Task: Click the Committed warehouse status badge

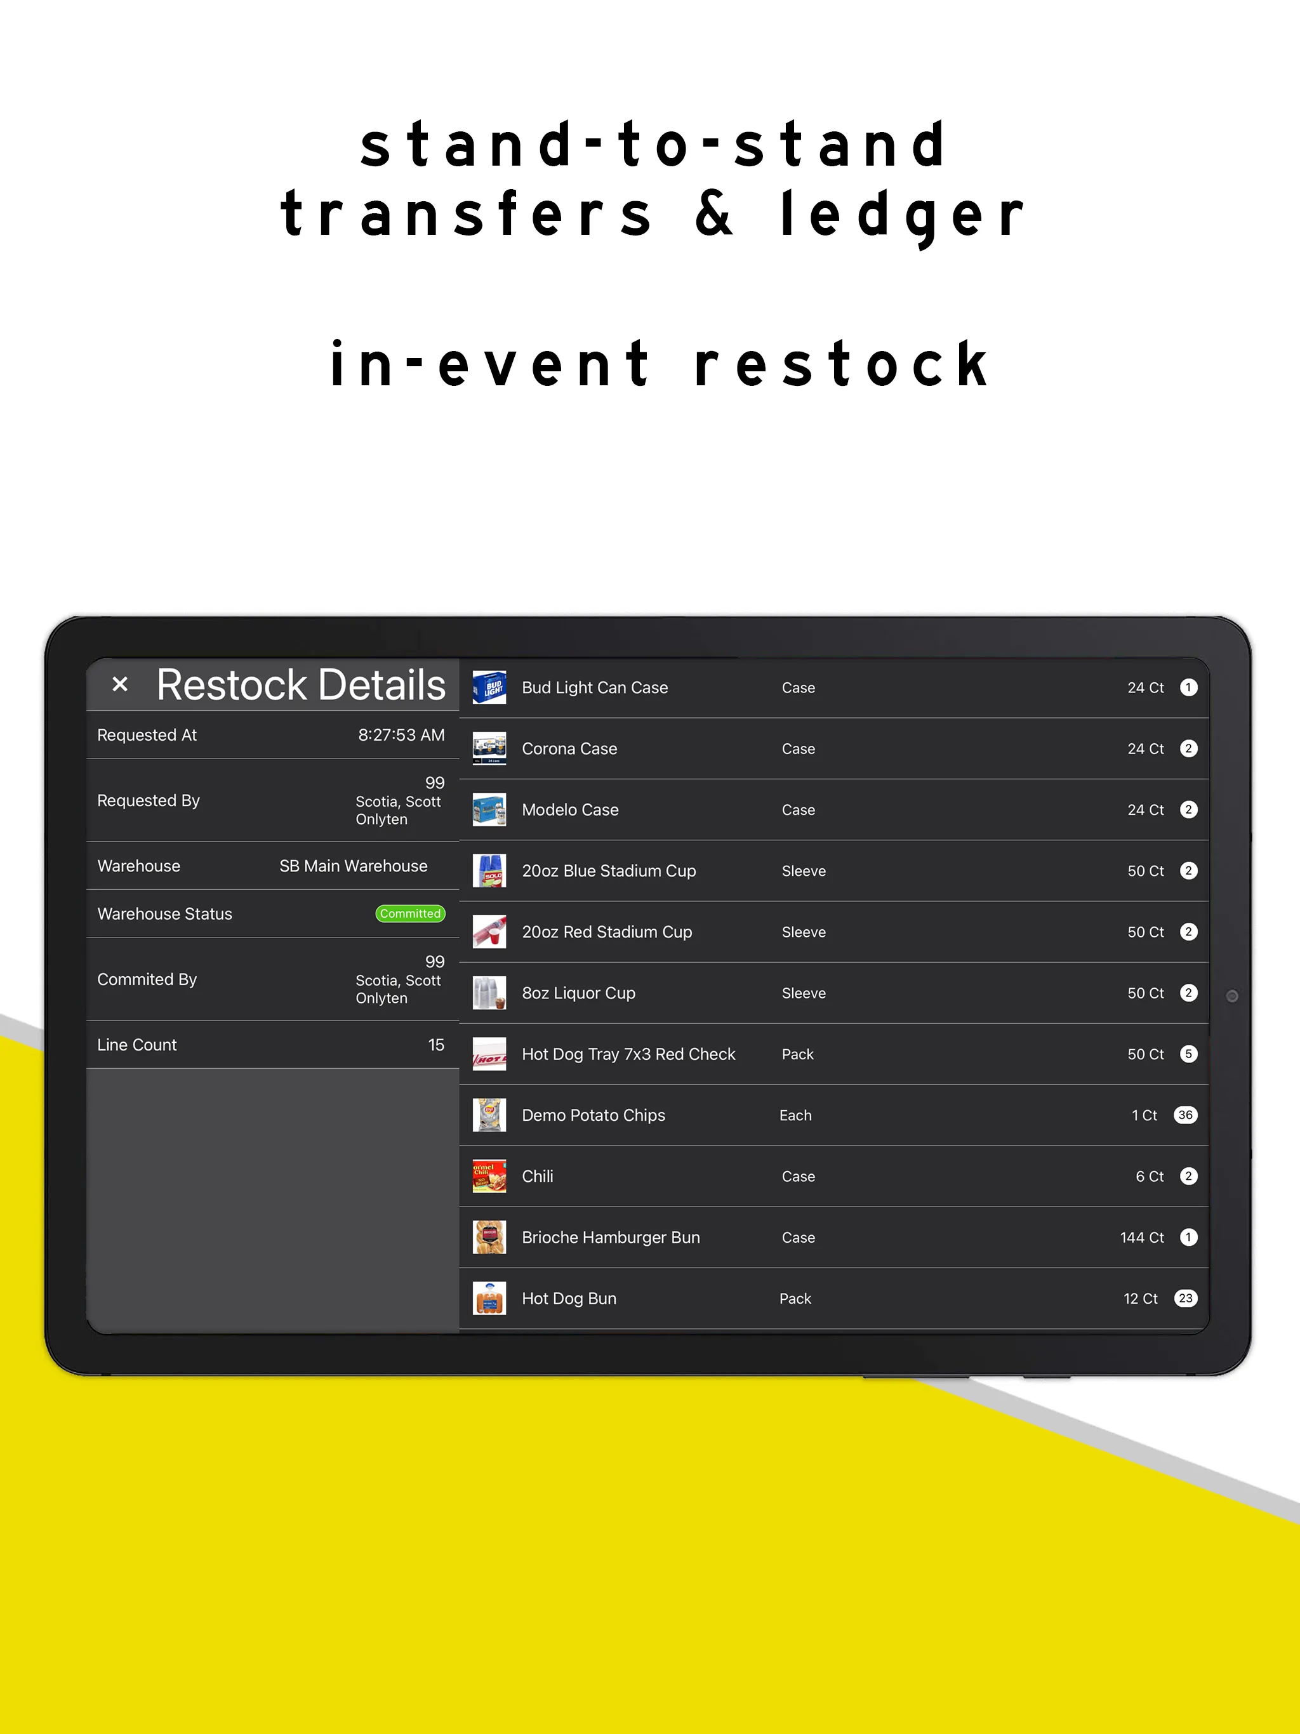Action: (409, 912)
